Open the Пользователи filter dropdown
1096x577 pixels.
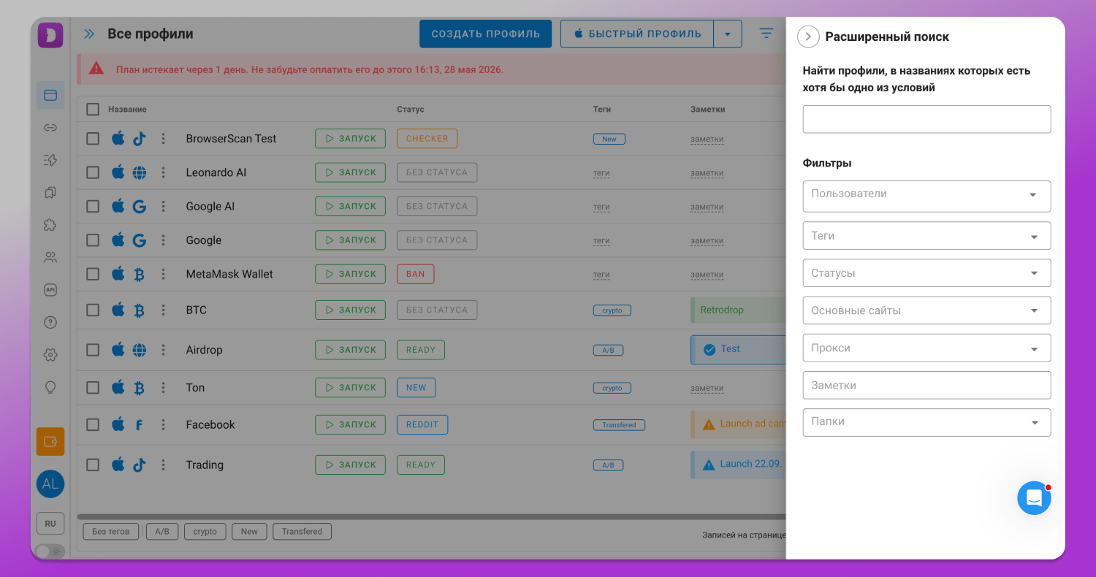click(926, 196)
